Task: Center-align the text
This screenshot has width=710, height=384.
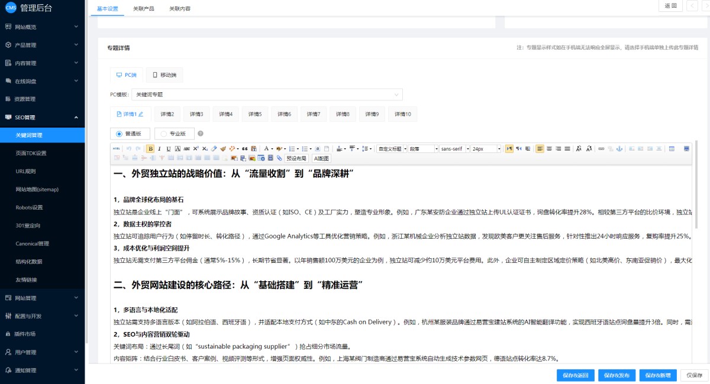Action: coord(549,149)
